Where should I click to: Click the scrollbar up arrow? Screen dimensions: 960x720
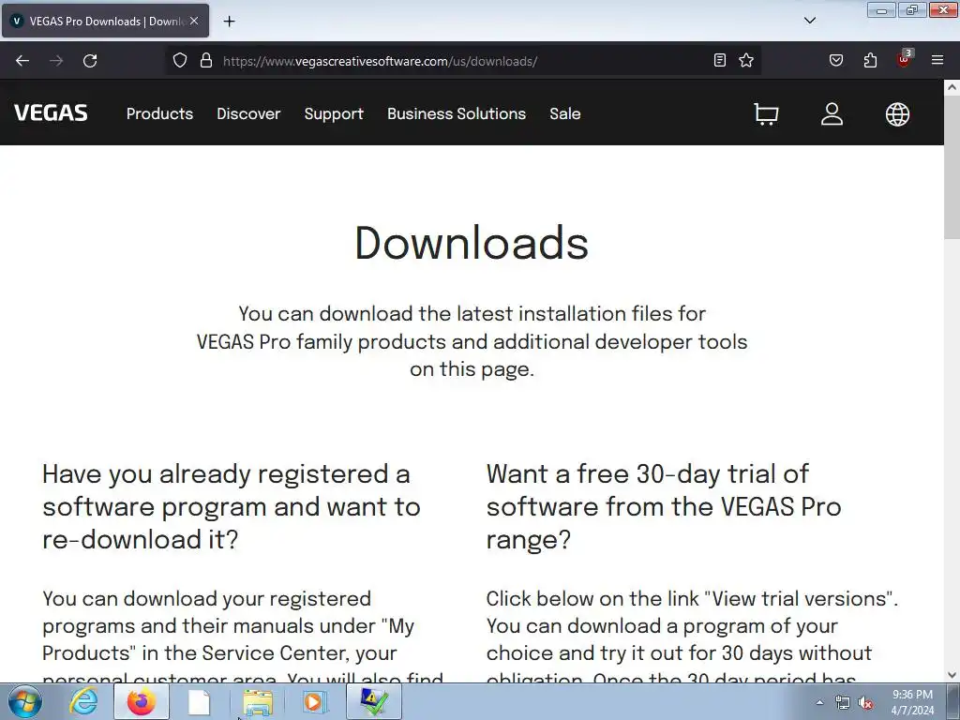click(x=952, y=87)
